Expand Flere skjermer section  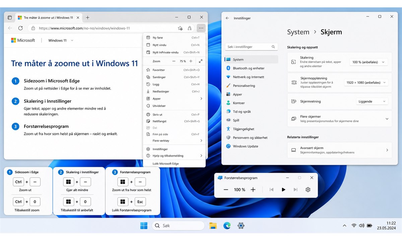tap(339, 119)
